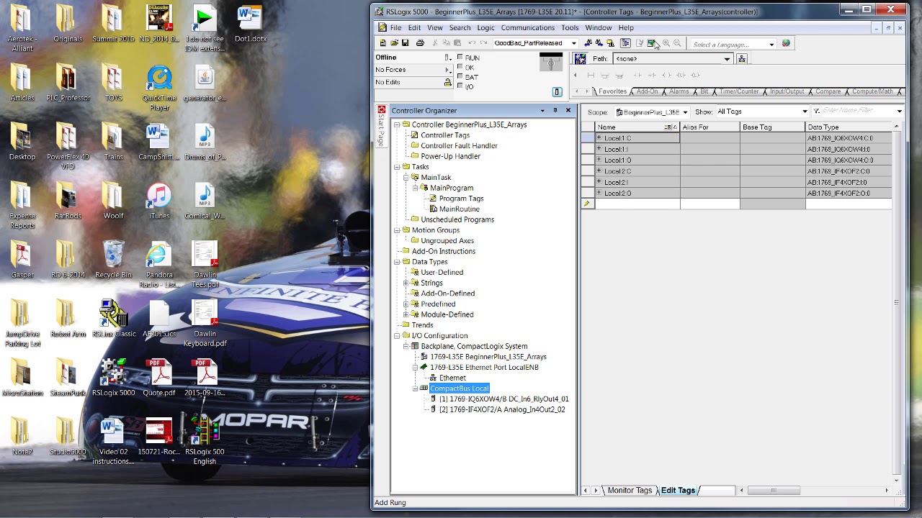Click the language globe icon

coord(786,43)
